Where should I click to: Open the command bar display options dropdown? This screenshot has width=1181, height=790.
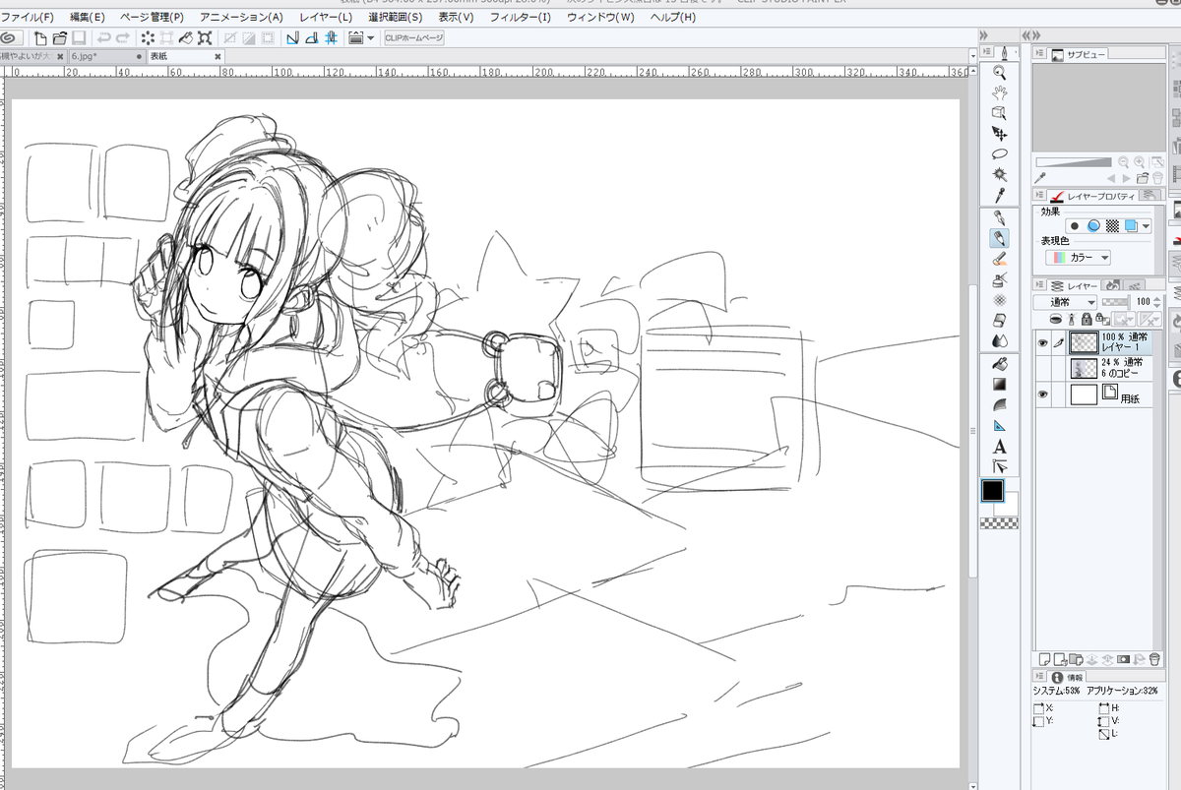click(371, 38)
